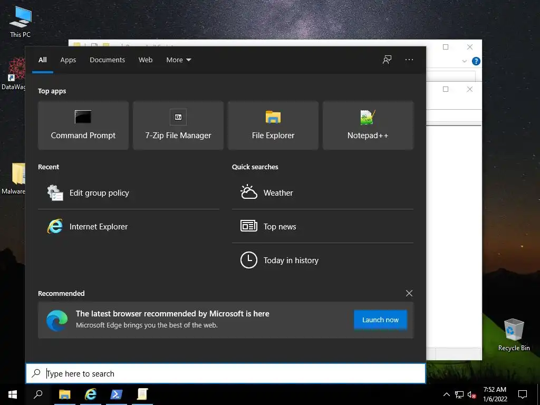Screen dimensions: 540x405
Task: Expand the More dropdown filter
Action: (x=178, y=60)
